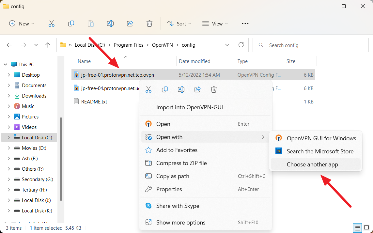Click the Cut icon in context menu
373x233 pixels.
148,89
